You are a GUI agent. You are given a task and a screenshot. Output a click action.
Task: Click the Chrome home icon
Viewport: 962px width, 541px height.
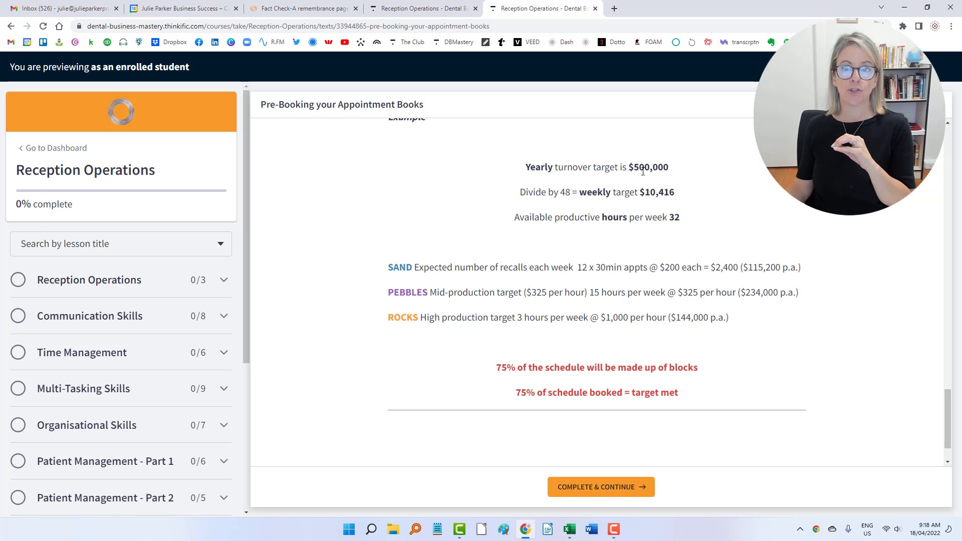(x=59, y=26)
